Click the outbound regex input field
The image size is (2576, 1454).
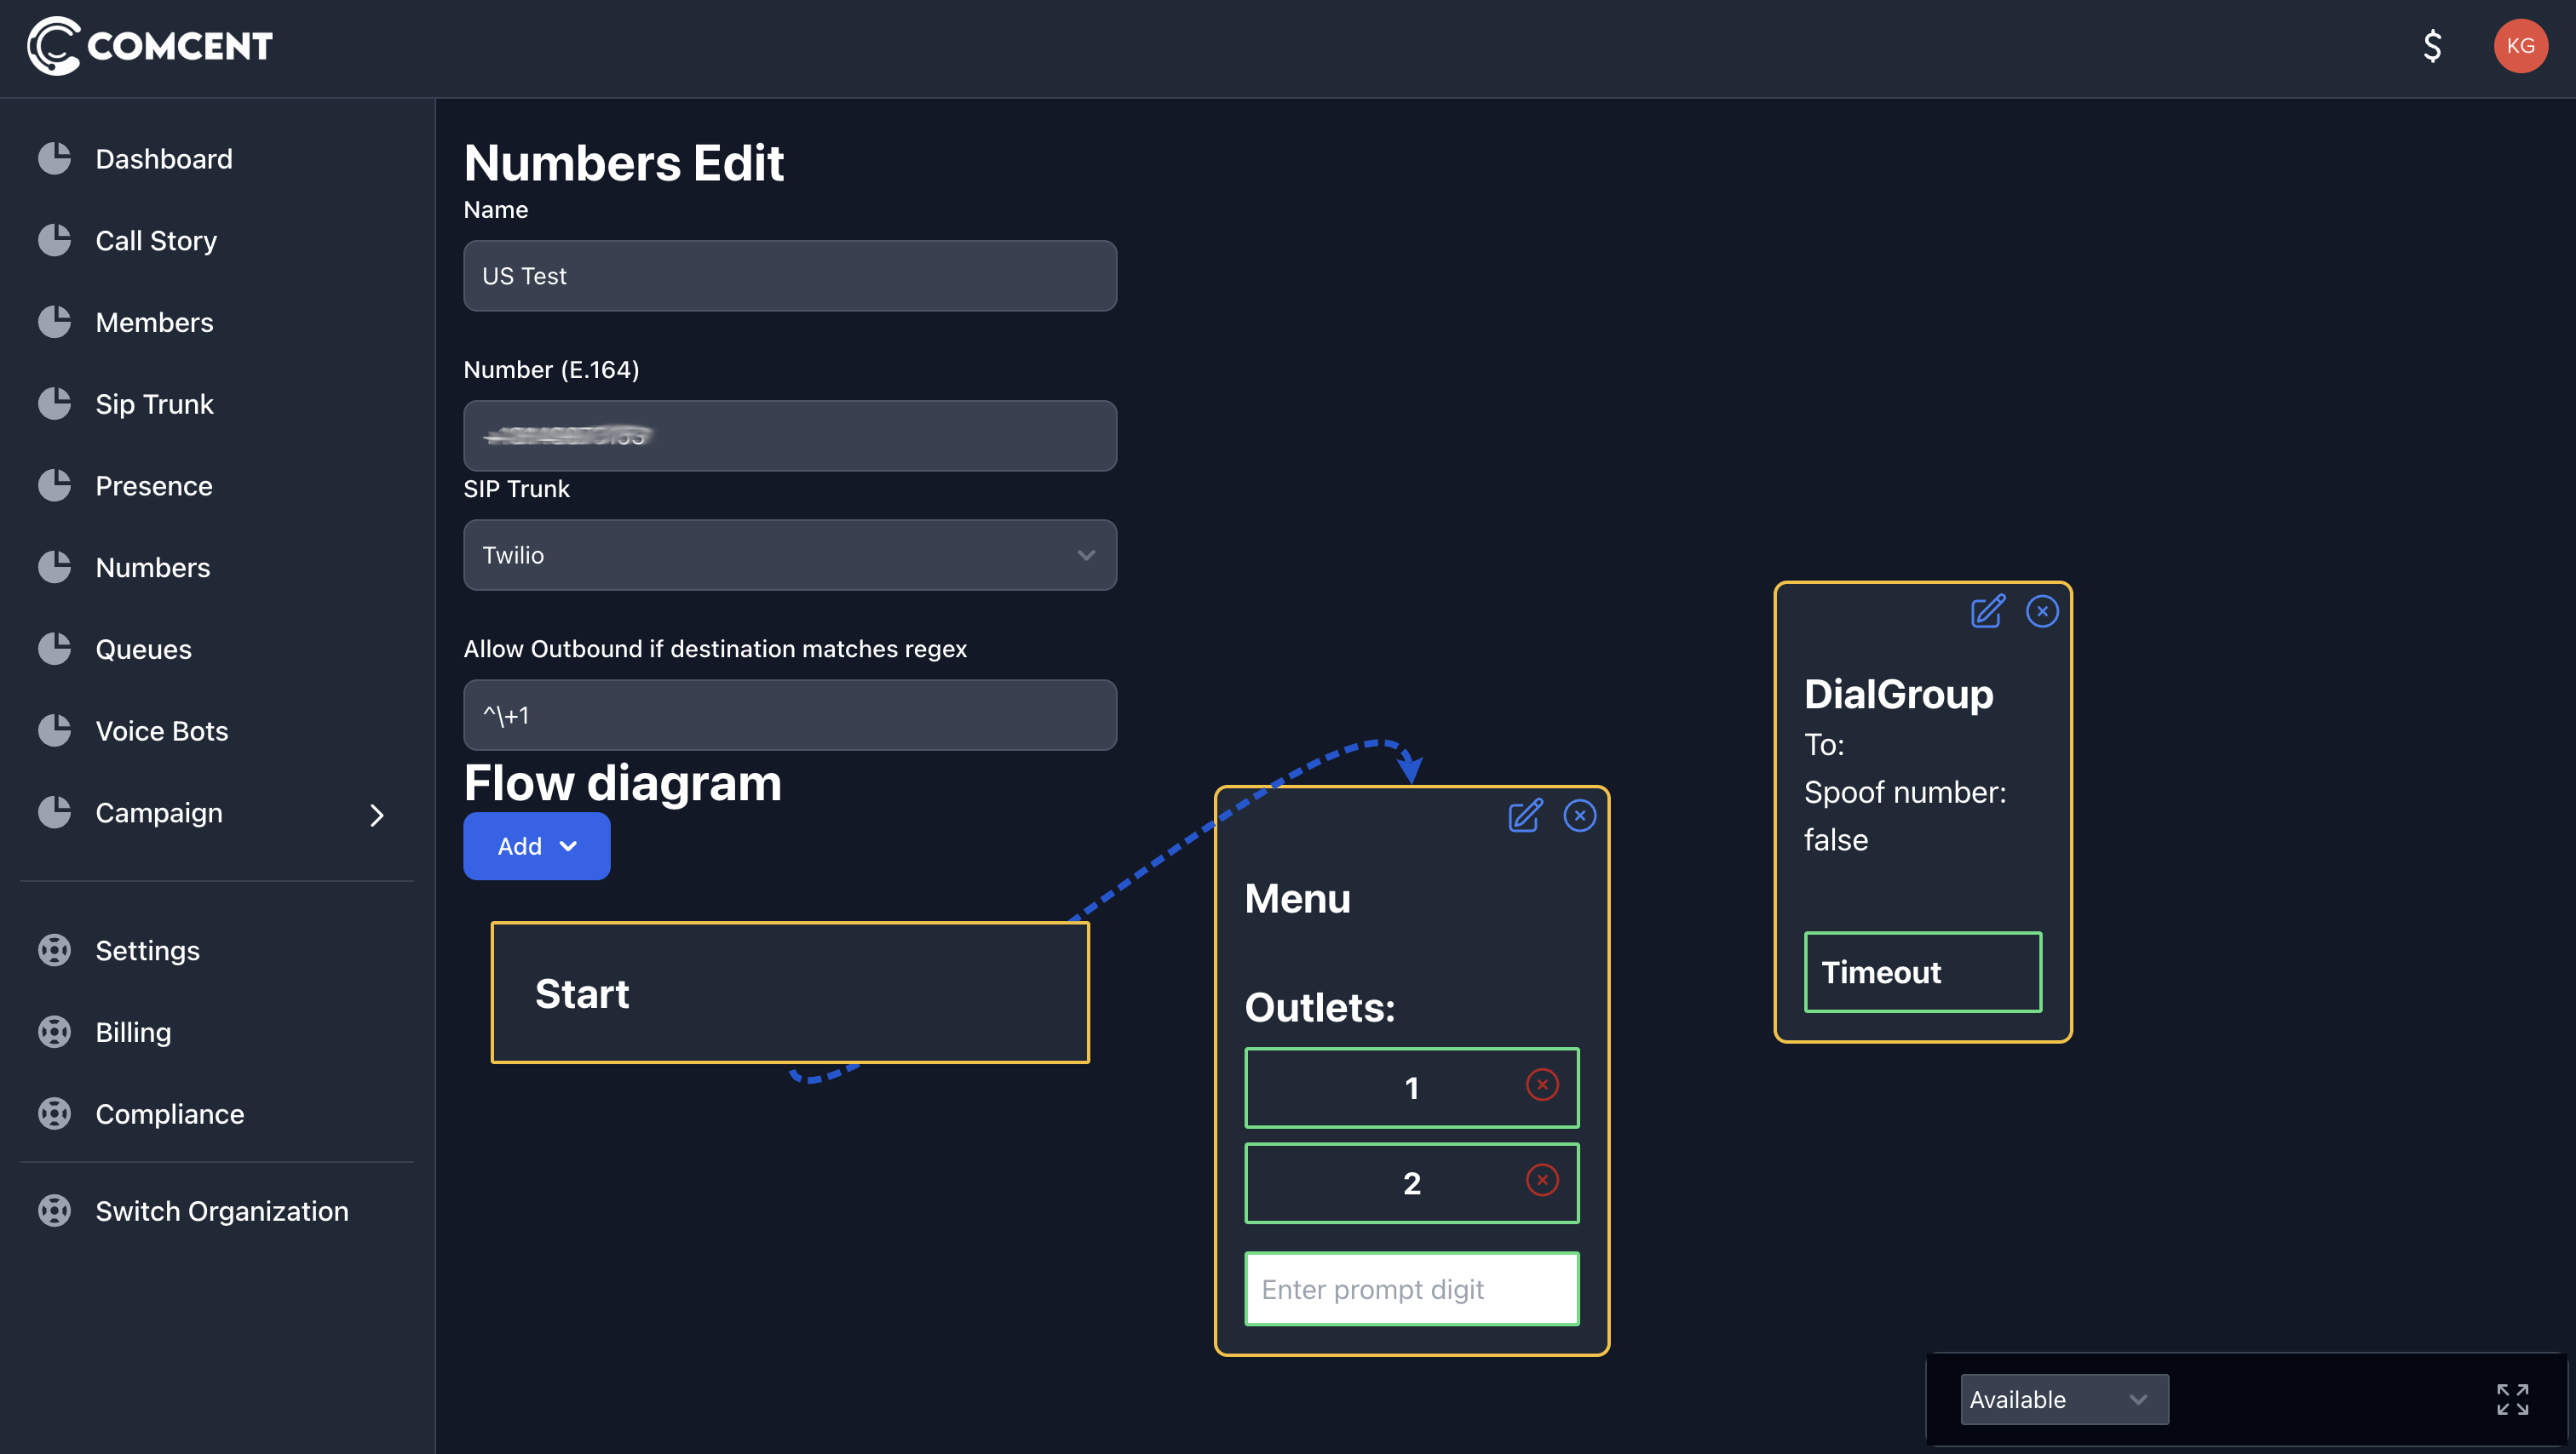click(x=790, y=714)
